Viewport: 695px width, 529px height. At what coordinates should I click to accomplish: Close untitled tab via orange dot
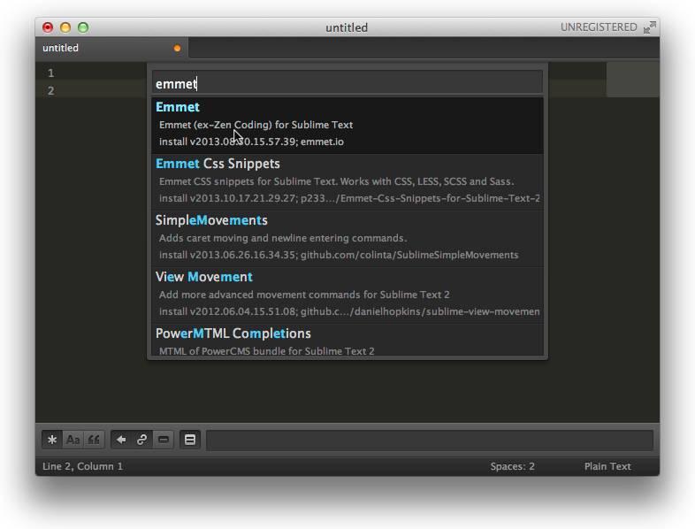point(178,49)
